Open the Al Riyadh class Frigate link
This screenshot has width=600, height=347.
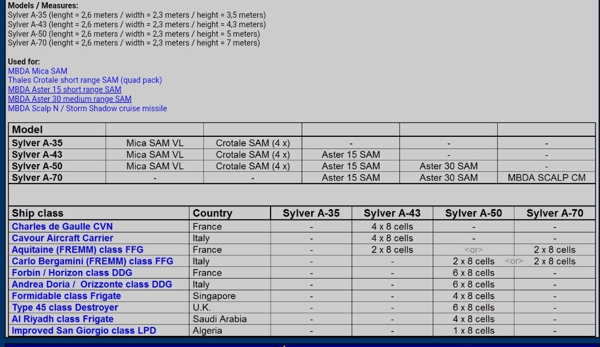point(62,319)
